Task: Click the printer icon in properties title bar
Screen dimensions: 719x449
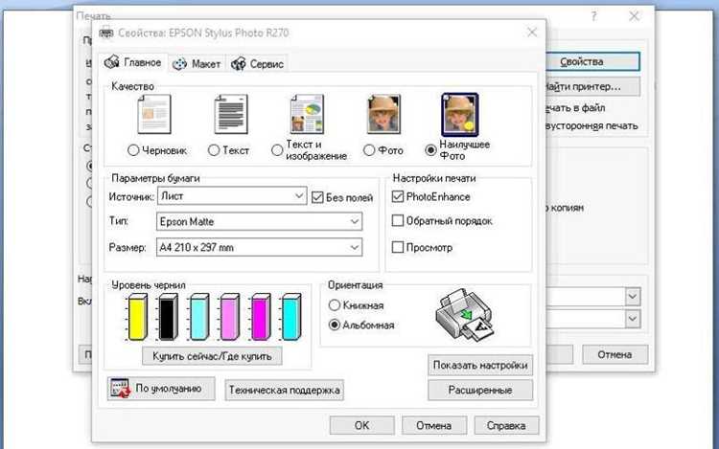Action: [x=105, y=33]
